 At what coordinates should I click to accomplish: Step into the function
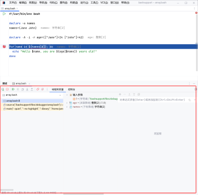coord(27,89)
